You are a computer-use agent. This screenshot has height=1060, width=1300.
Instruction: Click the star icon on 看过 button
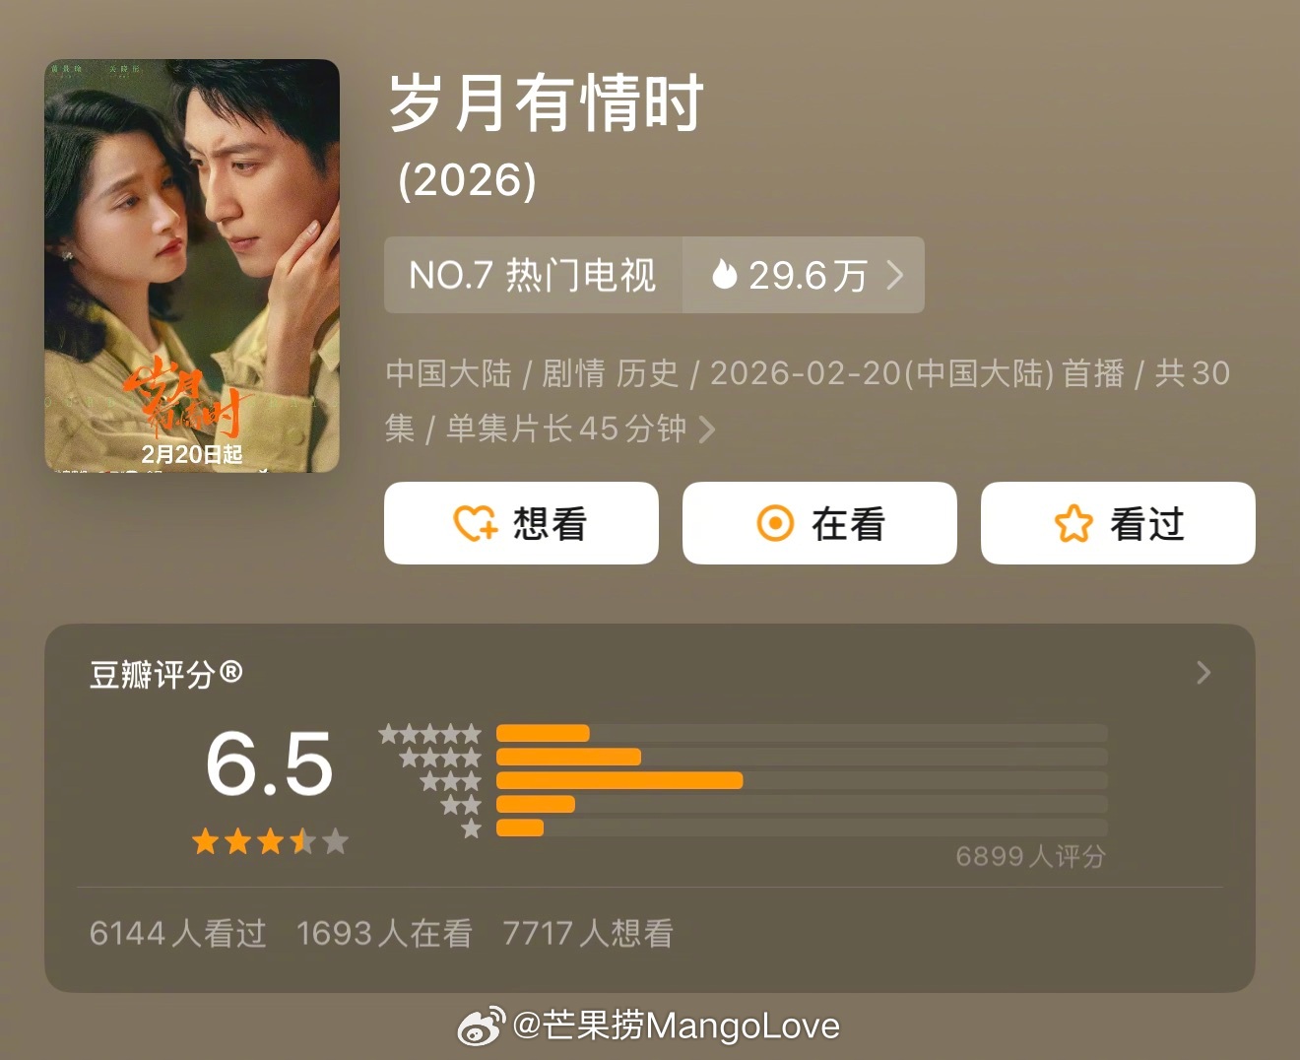(1073, 523)
